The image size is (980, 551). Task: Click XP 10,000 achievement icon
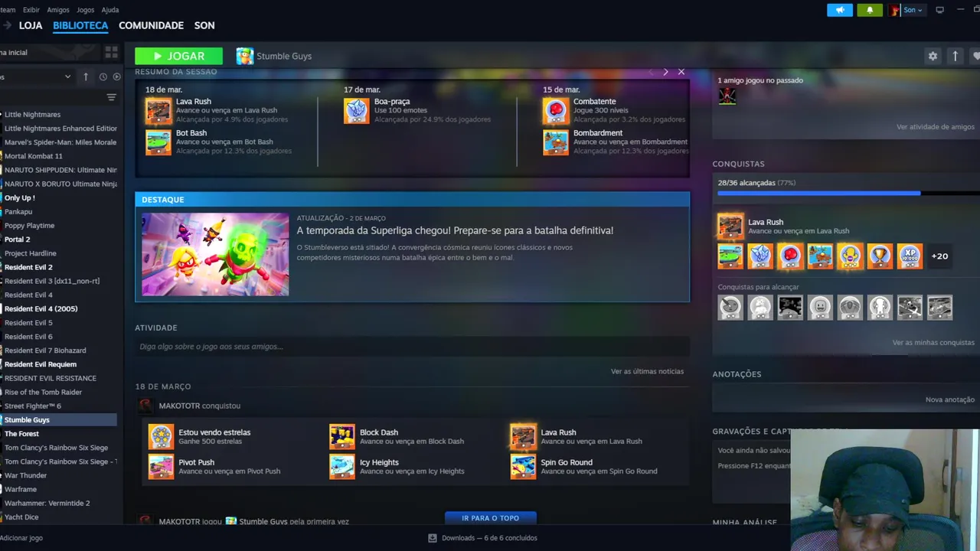910,256
